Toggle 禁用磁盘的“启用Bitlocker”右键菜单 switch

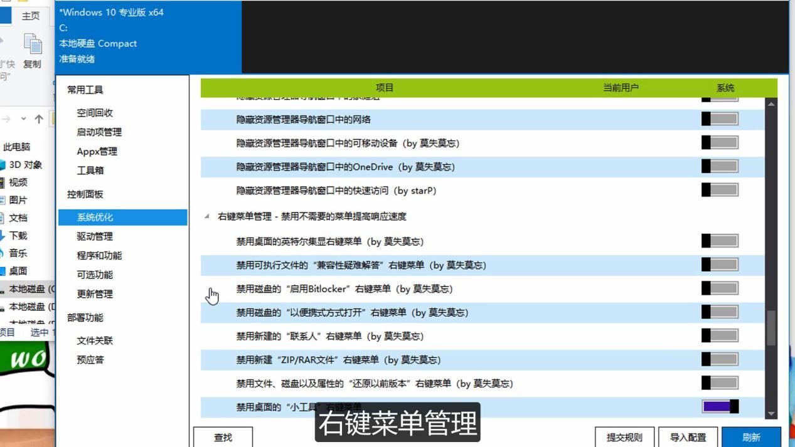pyautogui.click(x=720, y=288)
